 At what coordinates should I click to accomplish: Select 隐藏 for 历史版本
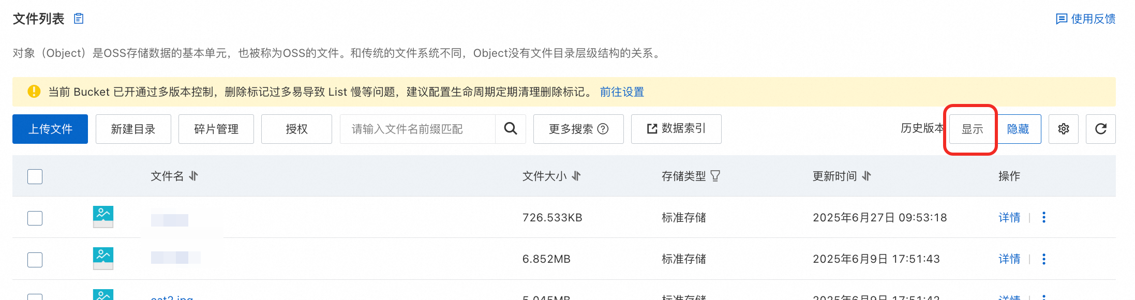[1018, 129]
